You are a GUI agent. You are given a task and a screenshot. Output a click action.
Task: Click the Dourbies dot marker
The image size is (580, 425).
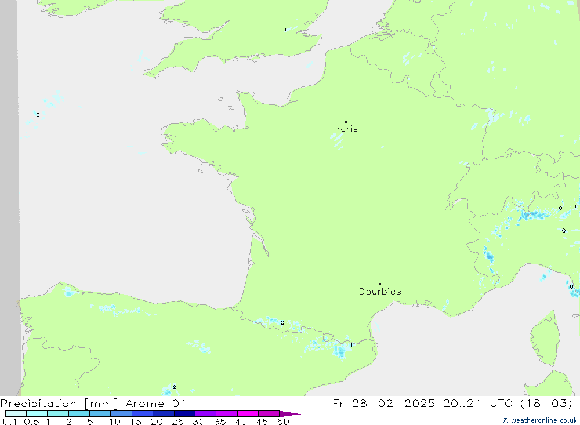tap(380, 284)
